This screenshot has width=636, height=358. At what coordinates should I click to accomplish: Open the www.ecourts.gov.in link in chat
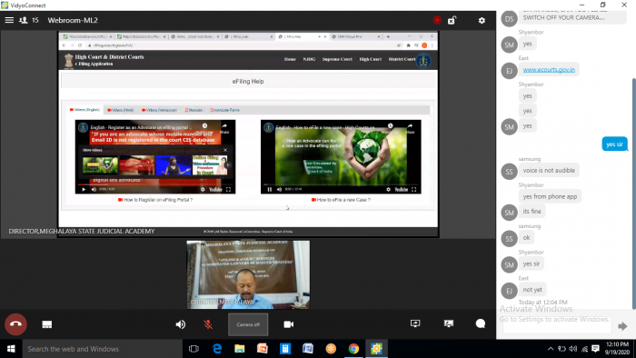click(549, 70)
